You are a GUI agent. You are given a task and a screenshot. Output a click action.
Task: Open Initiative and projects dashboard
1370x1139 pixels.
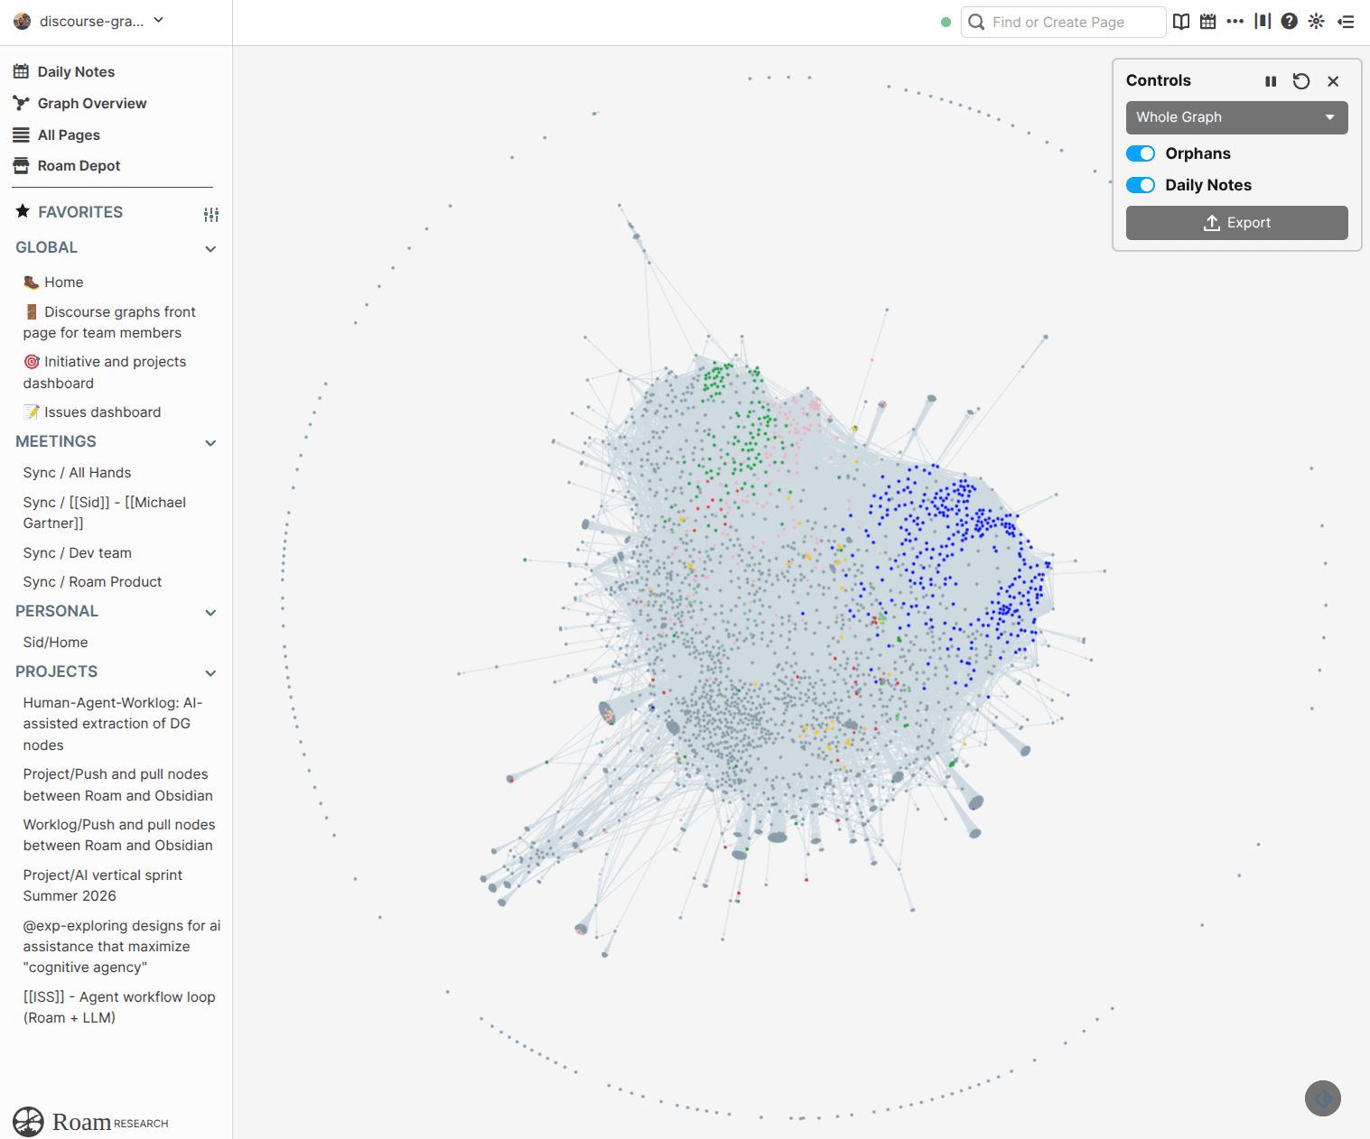coord(105,372)
